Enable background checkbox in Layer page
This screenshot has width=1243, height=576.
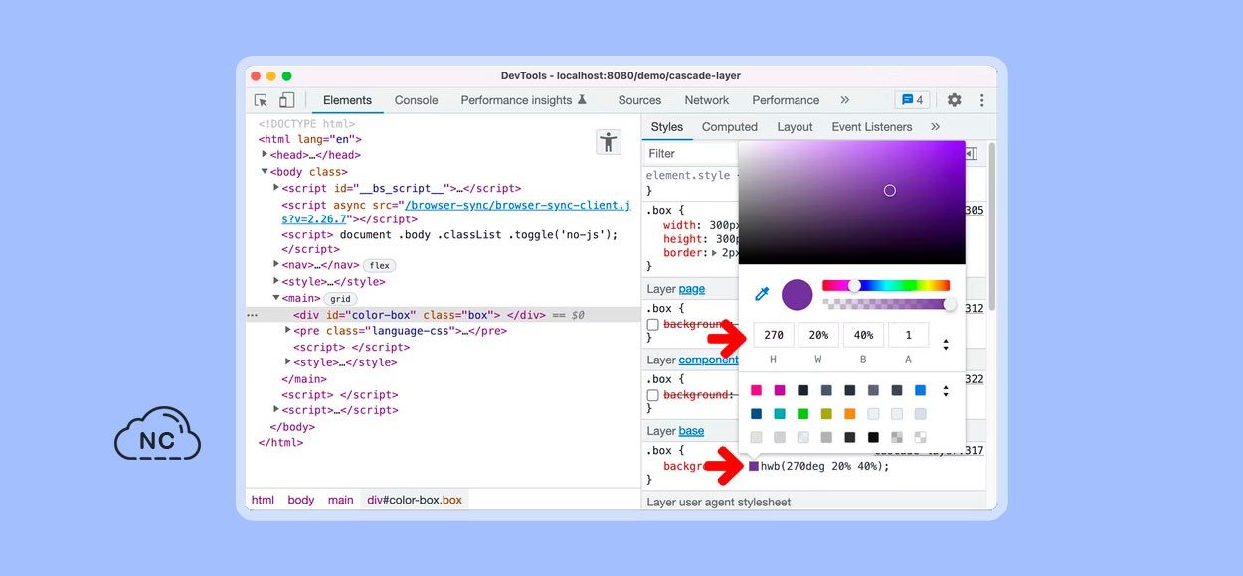click(653, 325)
